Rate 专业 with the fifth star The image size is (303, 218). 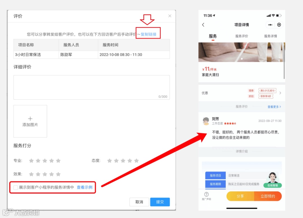pos(58,161)
